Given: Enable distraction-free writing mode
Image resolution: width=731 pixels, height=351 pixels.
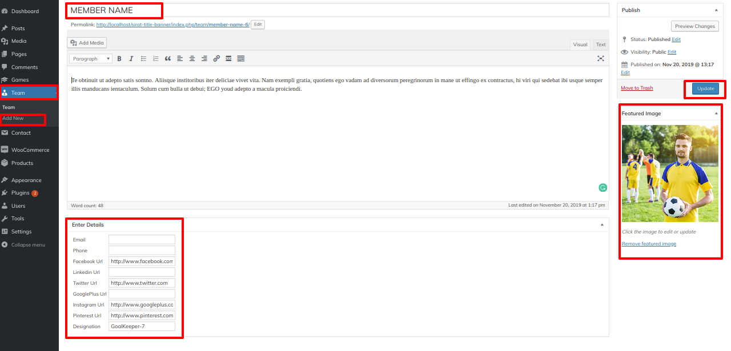Looking at the screenshot, I should coord(600,59).
